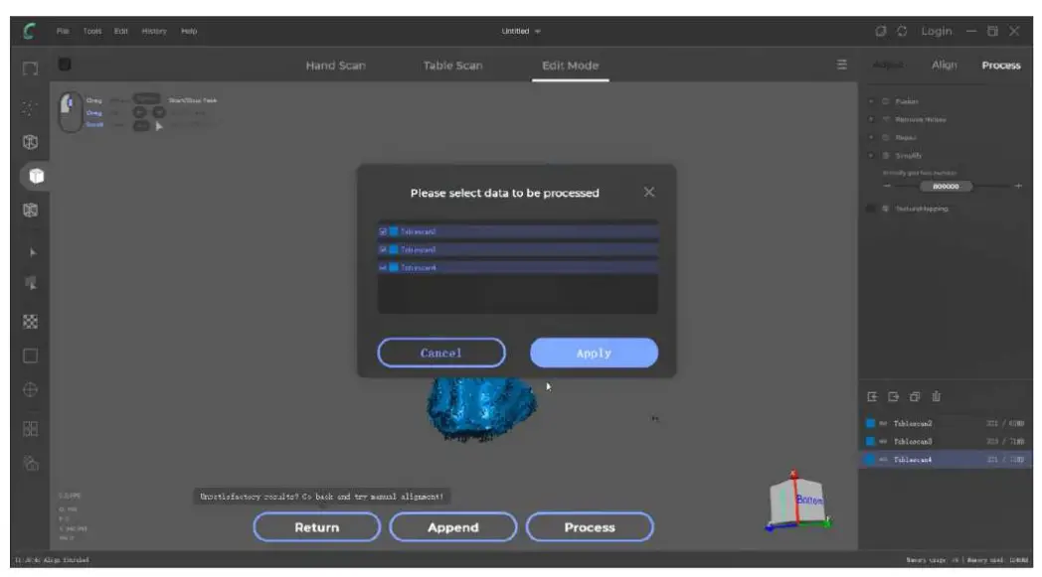
Task: Click the minus at the simplify slider start
Action: 887,187
